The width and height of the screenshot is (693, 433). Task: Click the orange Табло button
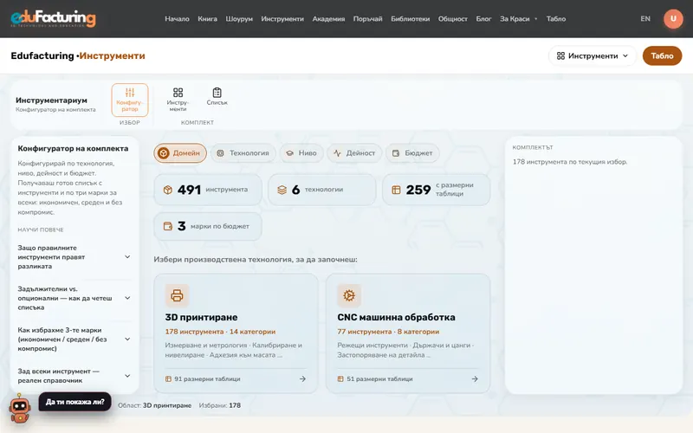662,55
